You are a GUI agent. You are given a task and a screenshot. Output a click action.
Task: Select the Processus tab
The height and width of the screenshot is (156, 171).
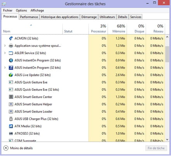(x=10, y=17)
